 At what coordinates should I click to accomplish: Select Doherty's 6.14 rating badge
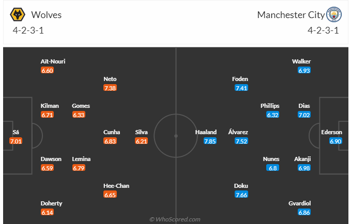[47, 212]
